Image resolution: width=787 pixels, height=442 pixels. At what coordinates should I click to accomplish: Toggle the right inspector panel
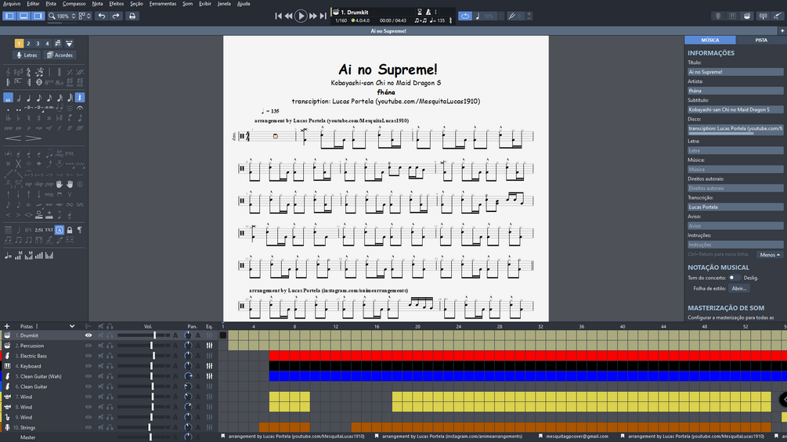coord(38,16)
